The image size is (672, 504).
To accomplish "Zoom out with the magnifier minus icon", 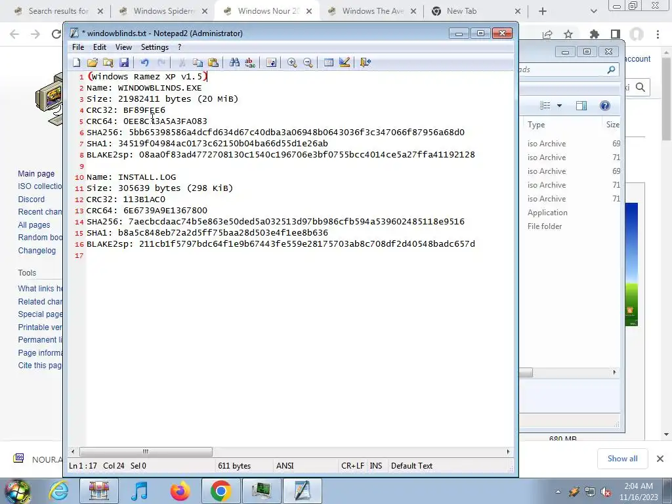I will point(308,62).
